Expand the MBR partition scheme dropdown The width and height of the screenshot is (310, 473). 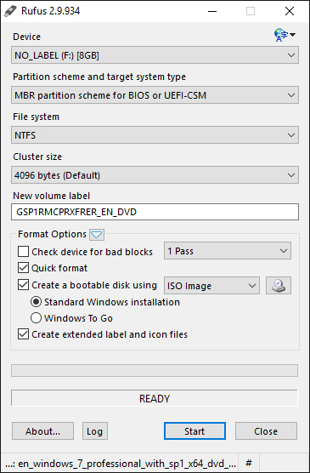point(155,95)
